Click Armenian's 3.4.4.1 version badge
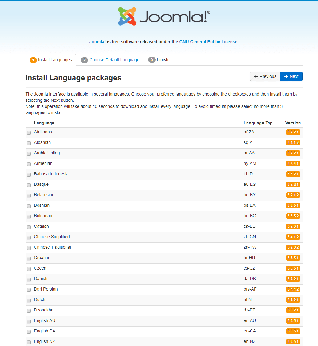318x346 pixels. 293,164
